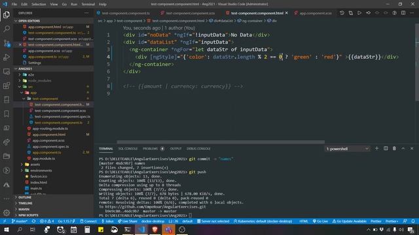Close the terminal panel
Viewport: 419px width, 235px height.
pyautogui.click(x=412, y=148)
